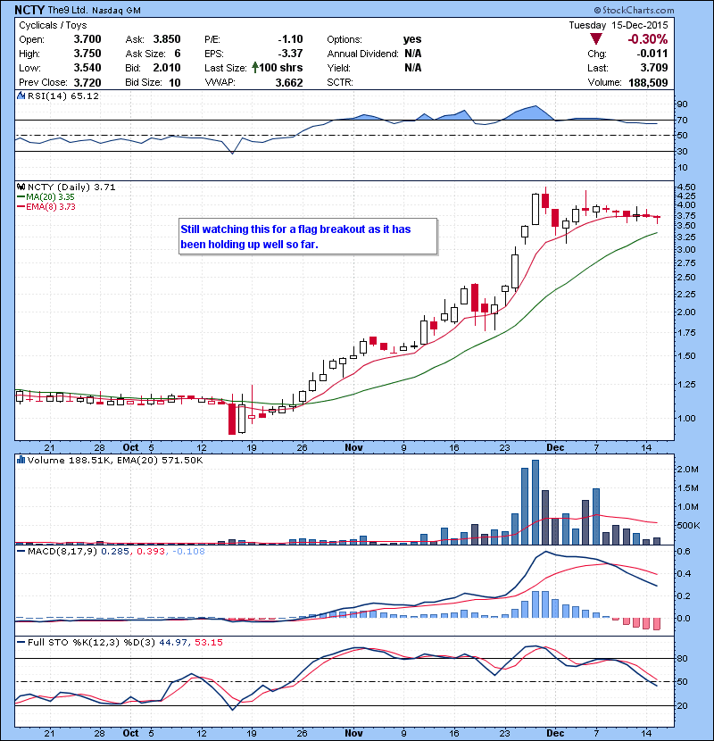Click the blue flag breakout annotation box
Viewport: 714px width, 741px height.
tap(308, 237)
